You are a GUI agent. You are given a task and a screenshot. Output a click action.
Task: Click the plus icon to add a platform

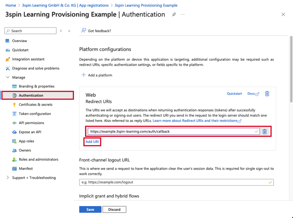[x=83, y=75]
